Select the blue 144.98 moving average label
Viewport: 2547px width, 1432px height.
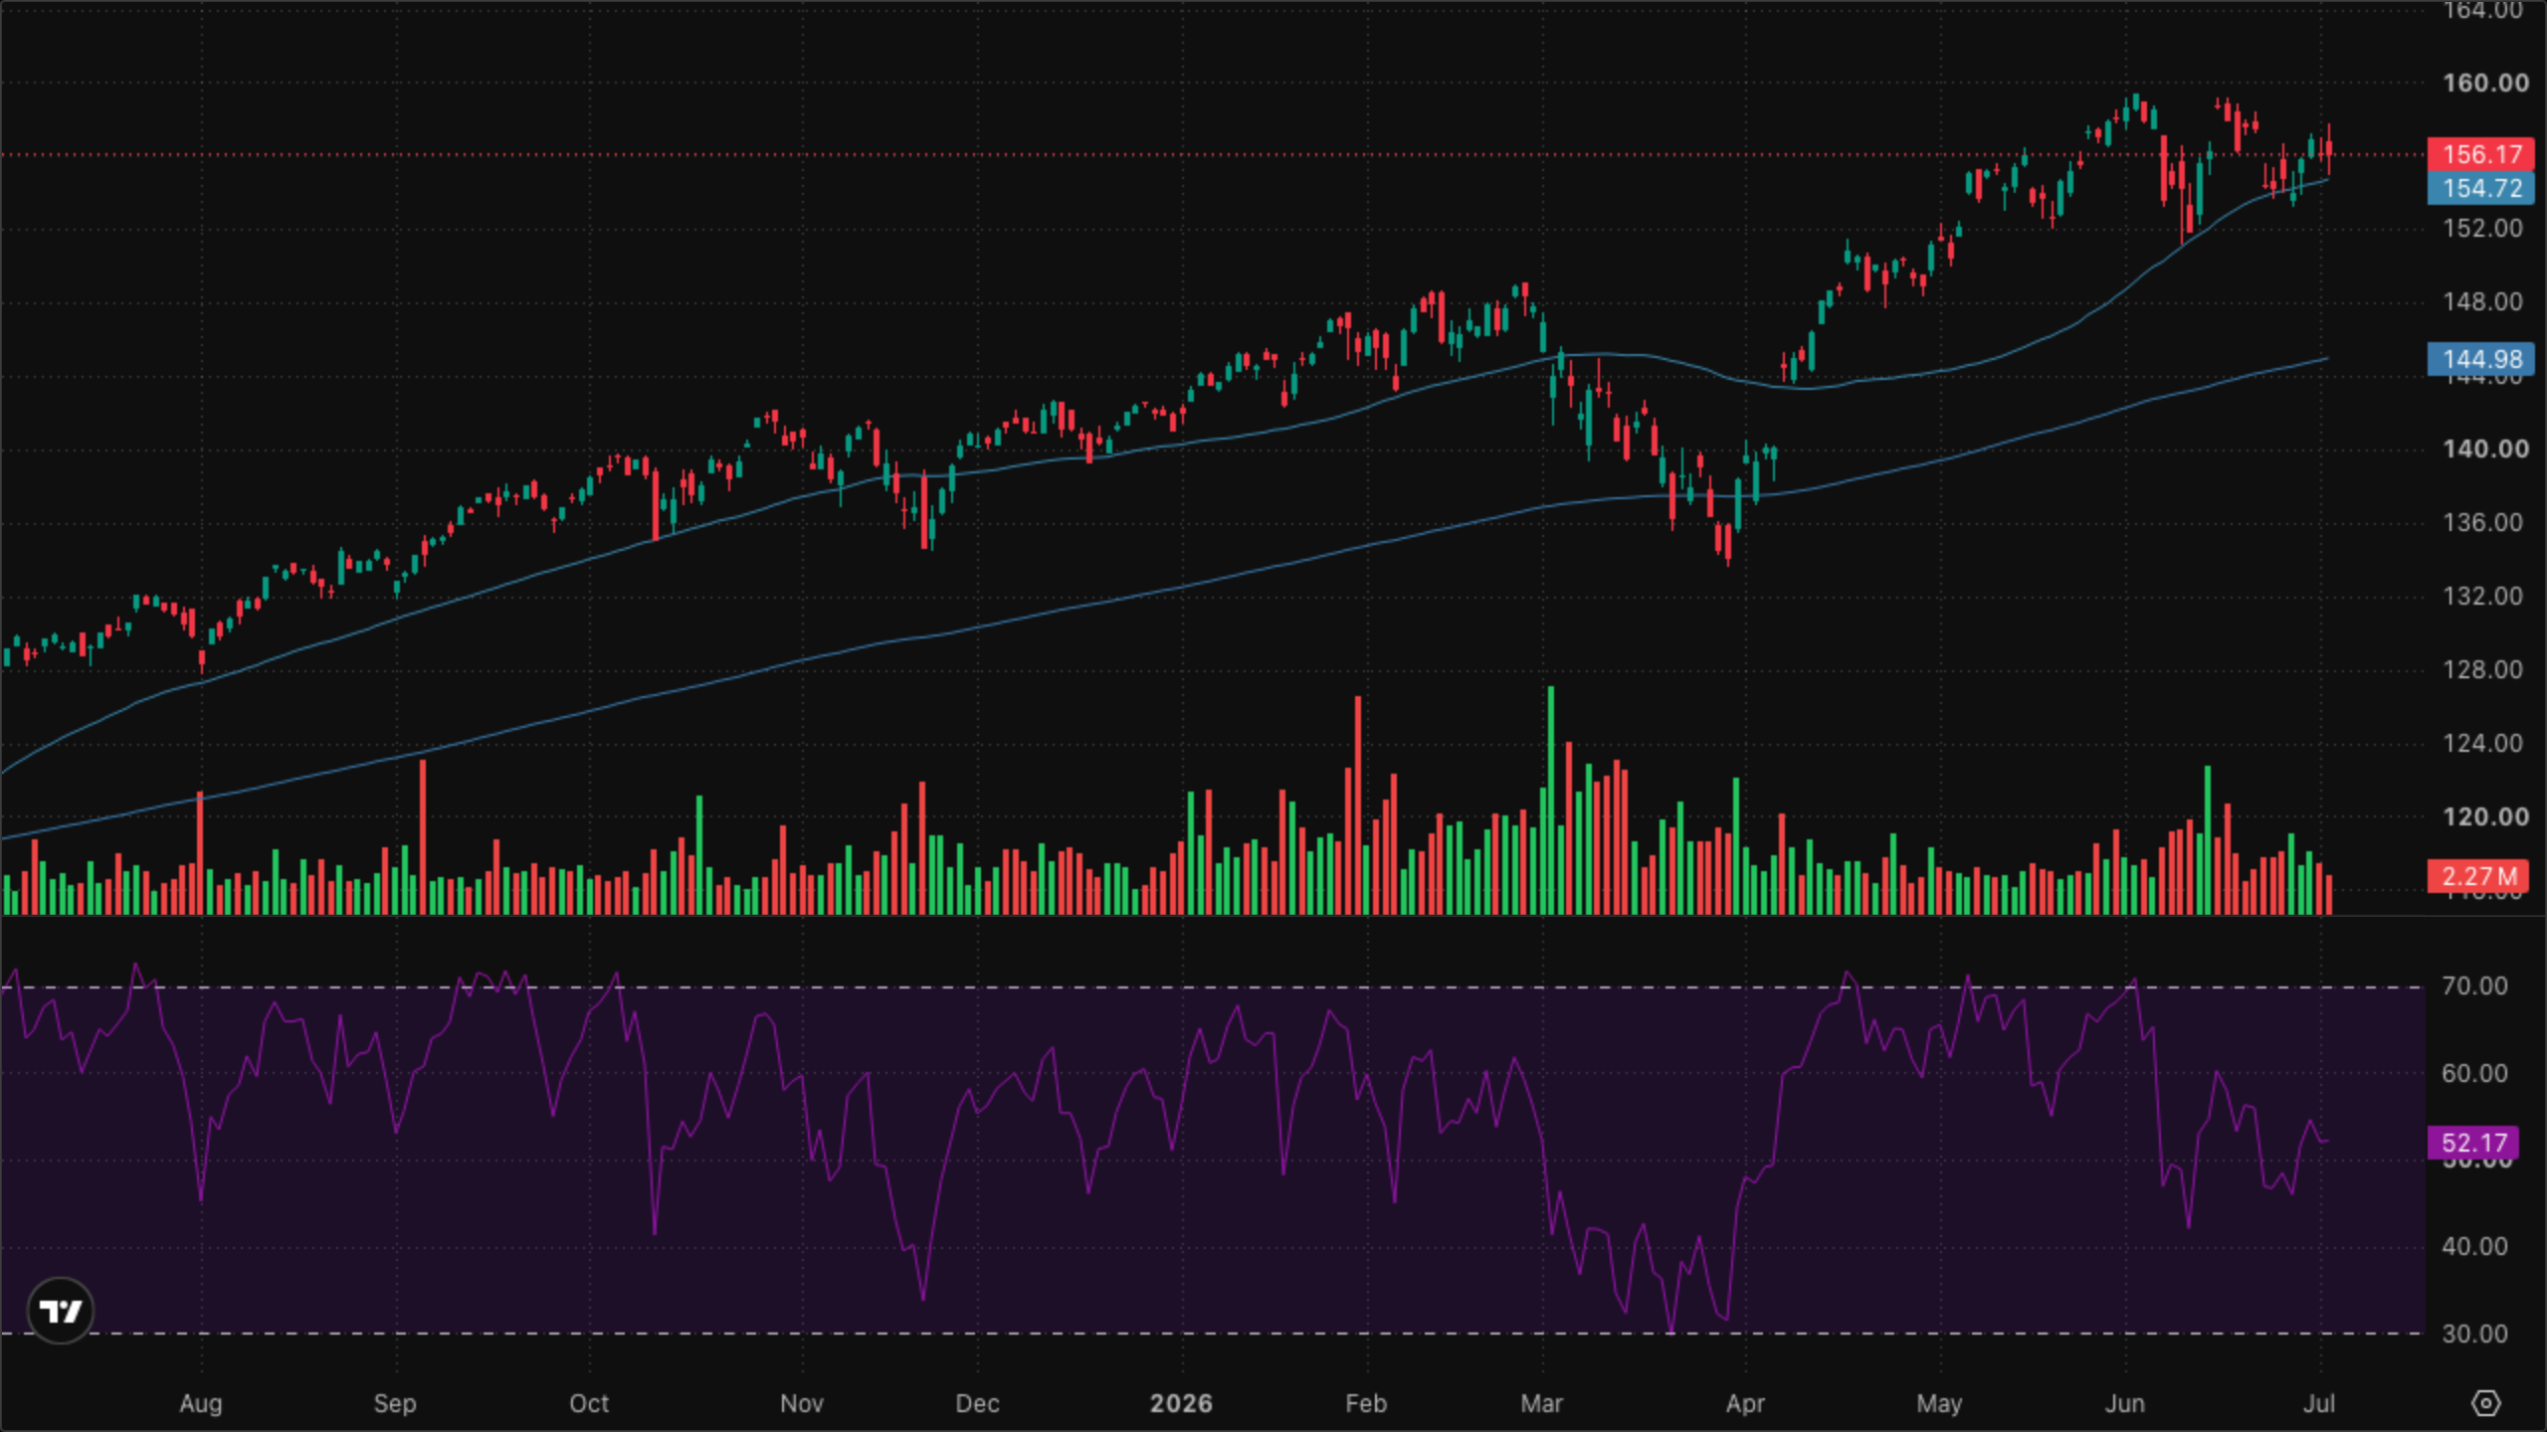tap(2481, 359)
